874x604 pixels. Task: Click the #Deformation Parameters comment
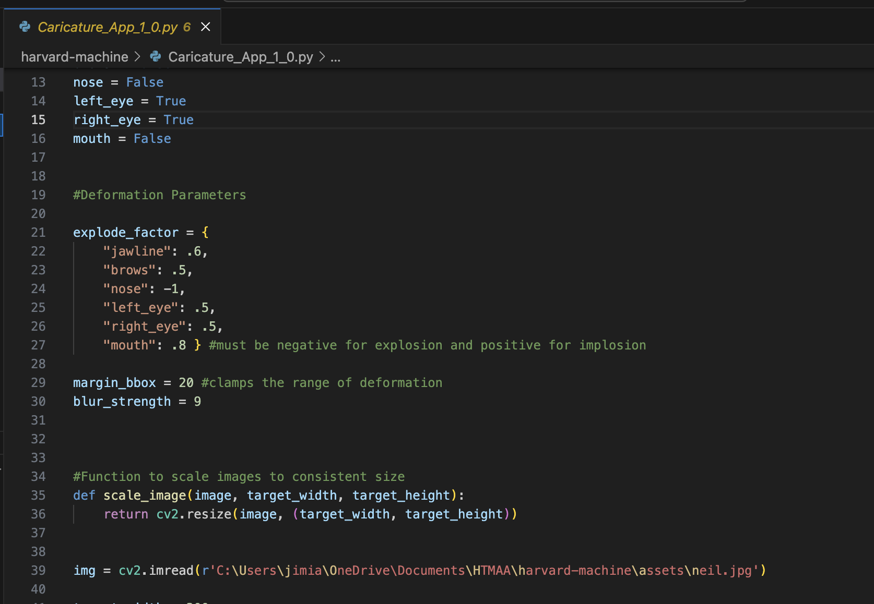(160, 195)
